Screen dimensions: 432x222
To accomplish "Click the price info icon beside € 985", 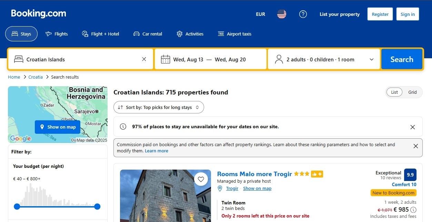I will (x=413, y=210).
